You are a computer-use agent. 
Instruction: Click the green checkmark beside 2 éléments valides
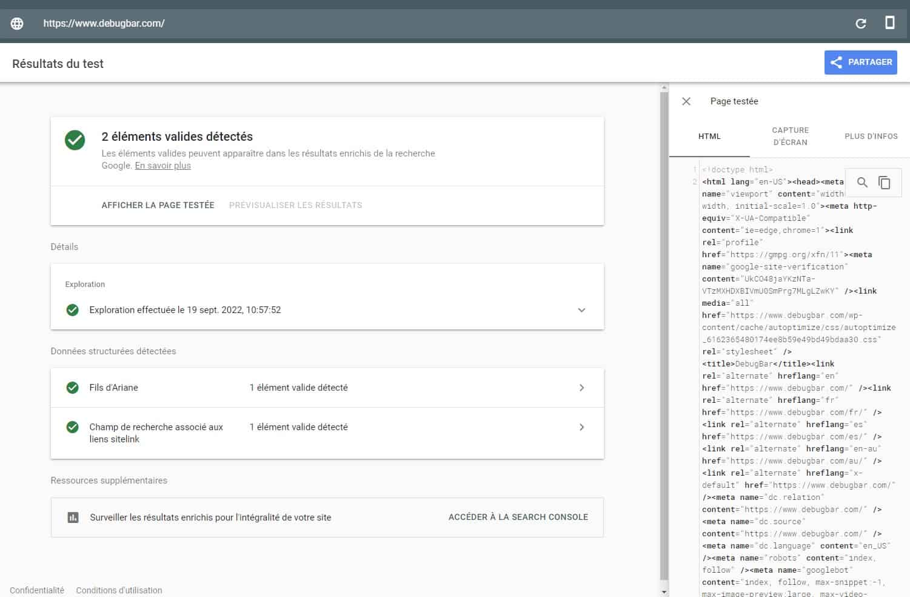[74, 140]
